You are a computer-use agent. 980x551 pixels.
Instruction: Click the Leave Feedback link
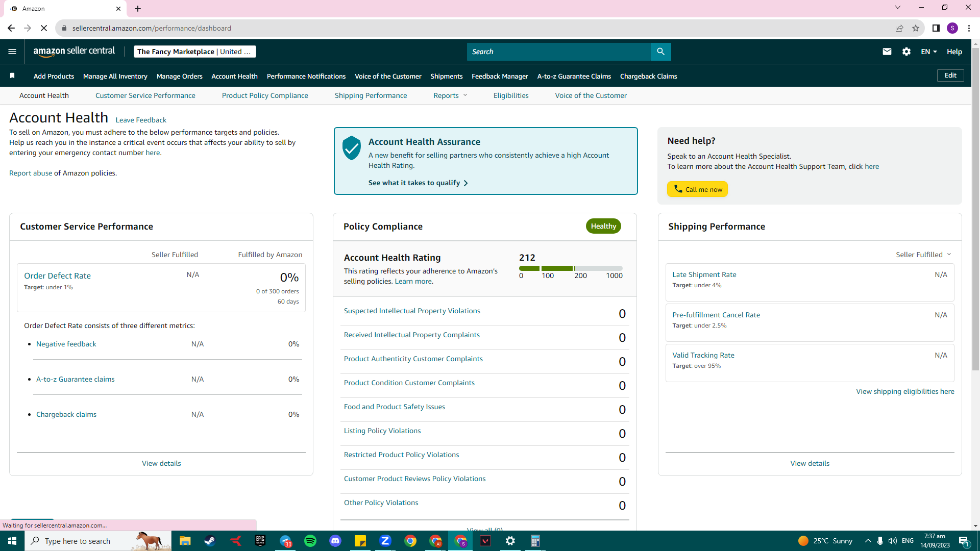click(x=141, y=120)
